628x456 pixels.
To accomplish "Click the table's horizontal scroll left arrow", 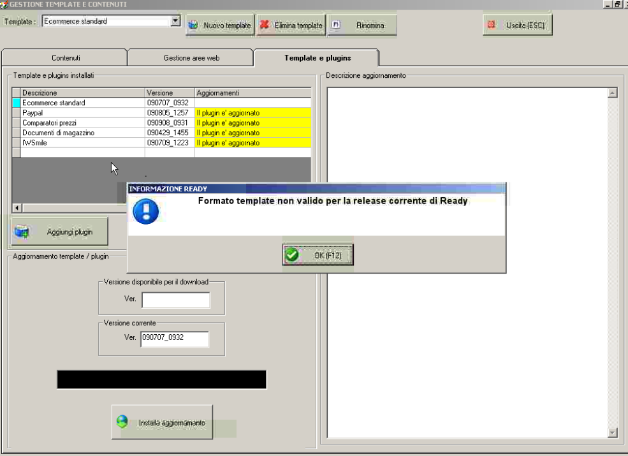I will click(x=17, y=208).
